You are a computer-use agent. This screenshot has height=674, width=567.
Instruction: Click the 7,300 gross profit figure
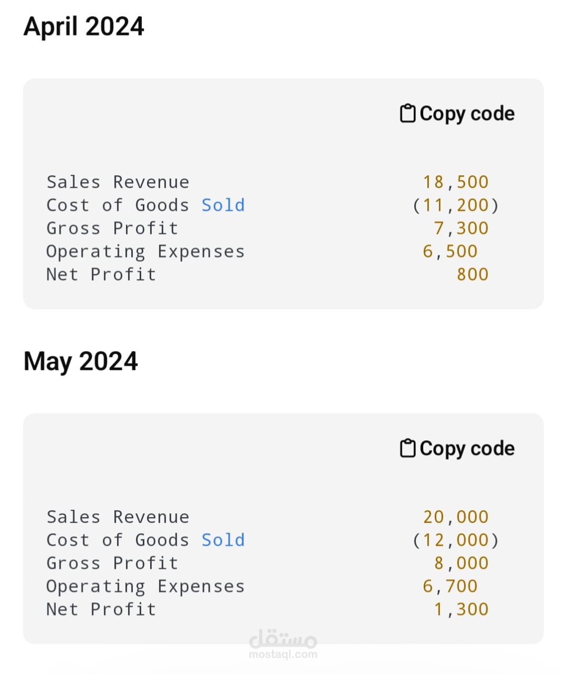(x=461, y=228)
